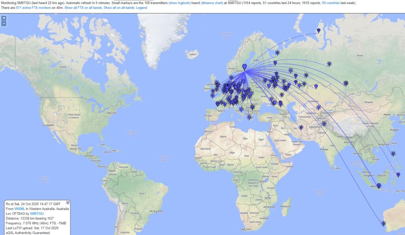Click the 'Loc OF78AG' locator text
This screenshot has width=405, height=235.
[x=15, y=214]
